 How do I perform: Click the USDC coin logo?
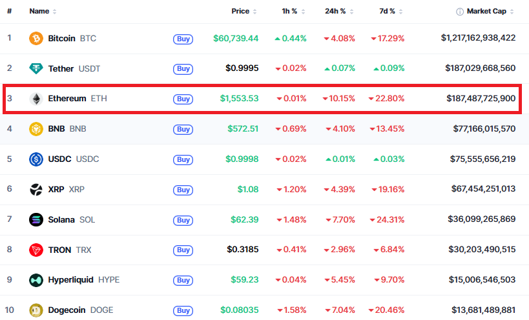(36, 159)
